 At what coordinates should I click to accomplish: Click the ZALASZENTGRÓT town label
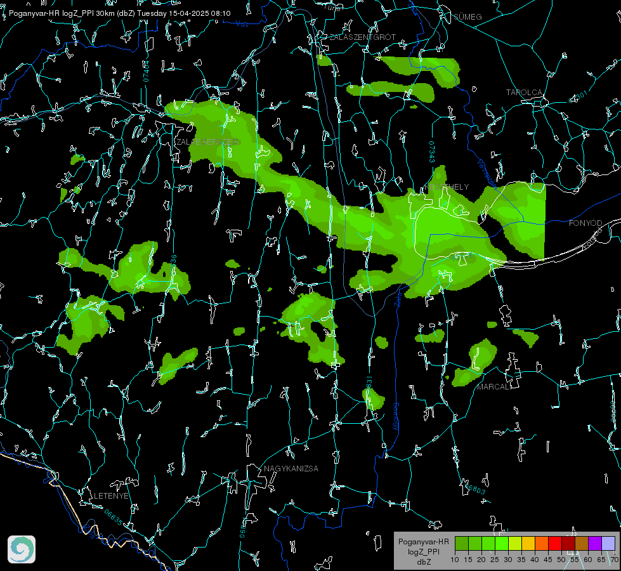coord(363,37)
